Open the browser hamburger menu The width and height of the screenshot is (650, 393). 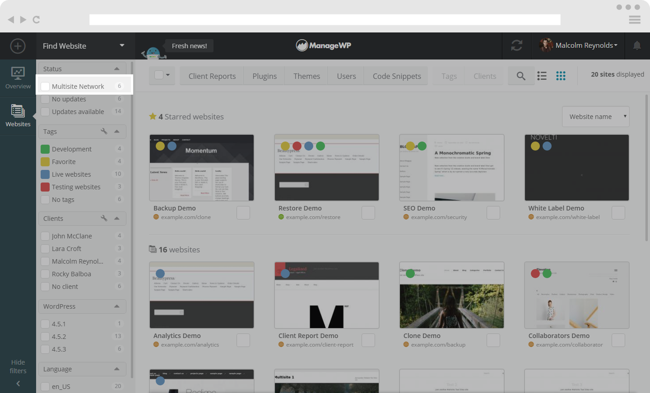635,19
